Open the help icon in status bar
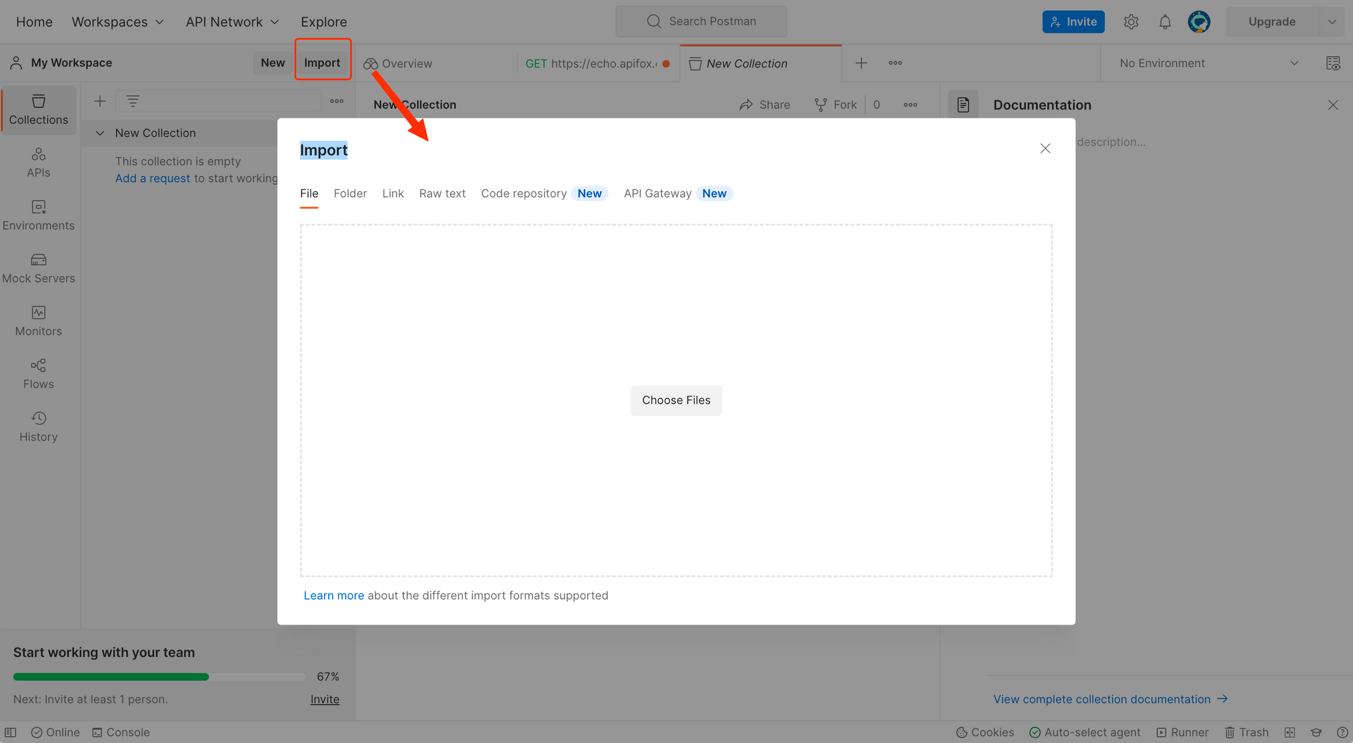The image size is (1353, 743). coord(1342,732)
